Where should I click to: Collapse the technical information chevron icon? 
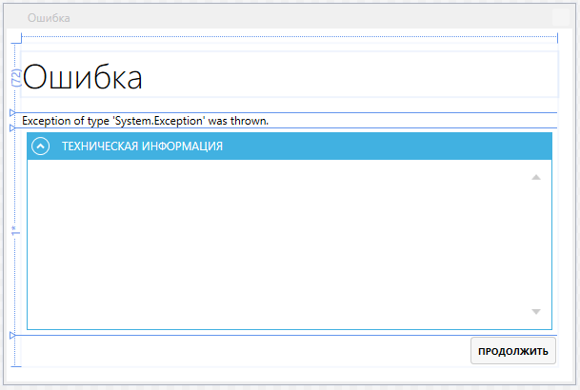[40, 146]
